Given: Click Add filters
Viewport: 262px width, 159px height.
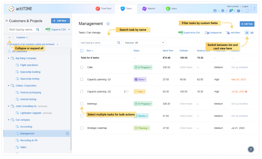Looking at the screenshot, I should tap(233, 33).
